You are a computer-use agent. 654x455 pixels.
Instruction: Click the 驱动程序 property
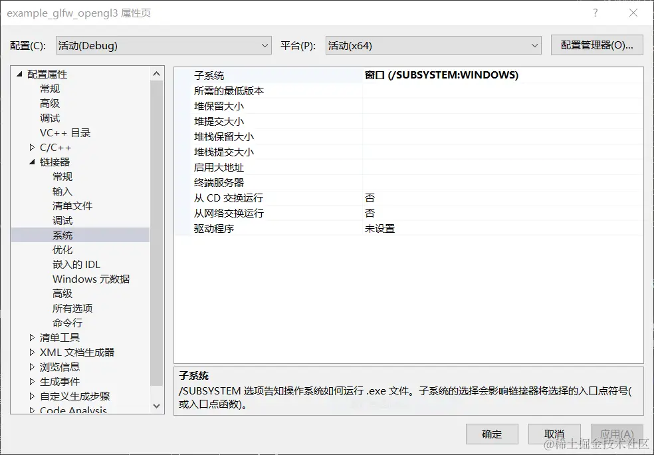click(213, 228)
